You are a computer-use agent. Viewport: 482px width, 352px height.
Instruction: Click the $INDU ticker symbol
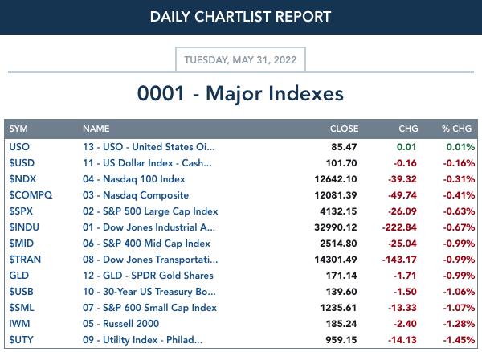pyautogui.click(x=24, y=227)
